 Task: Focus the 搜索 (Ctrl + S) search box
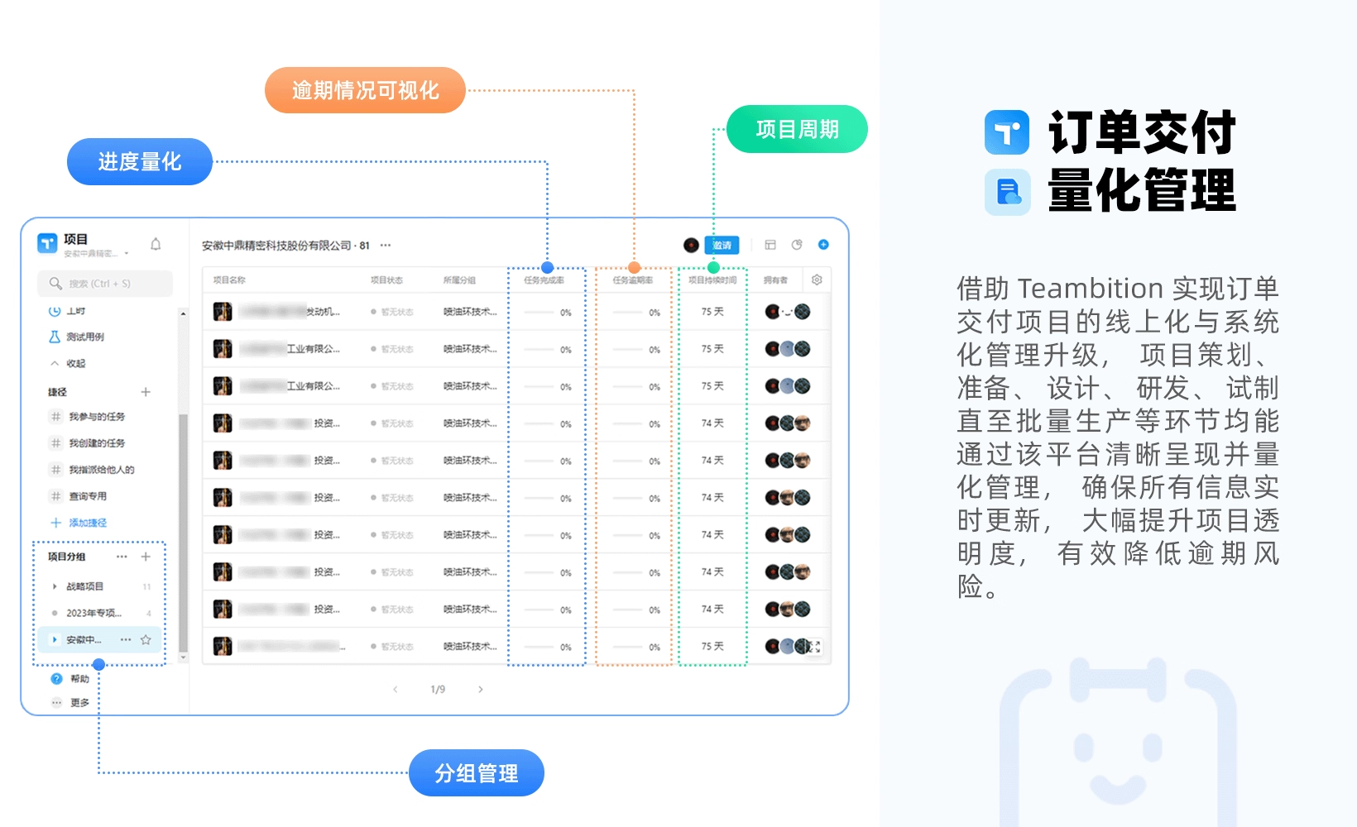(105, 284)
